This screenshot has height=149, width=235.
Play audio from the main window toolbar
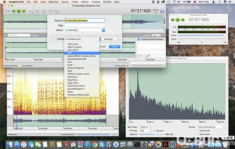(x=19, y=11)
